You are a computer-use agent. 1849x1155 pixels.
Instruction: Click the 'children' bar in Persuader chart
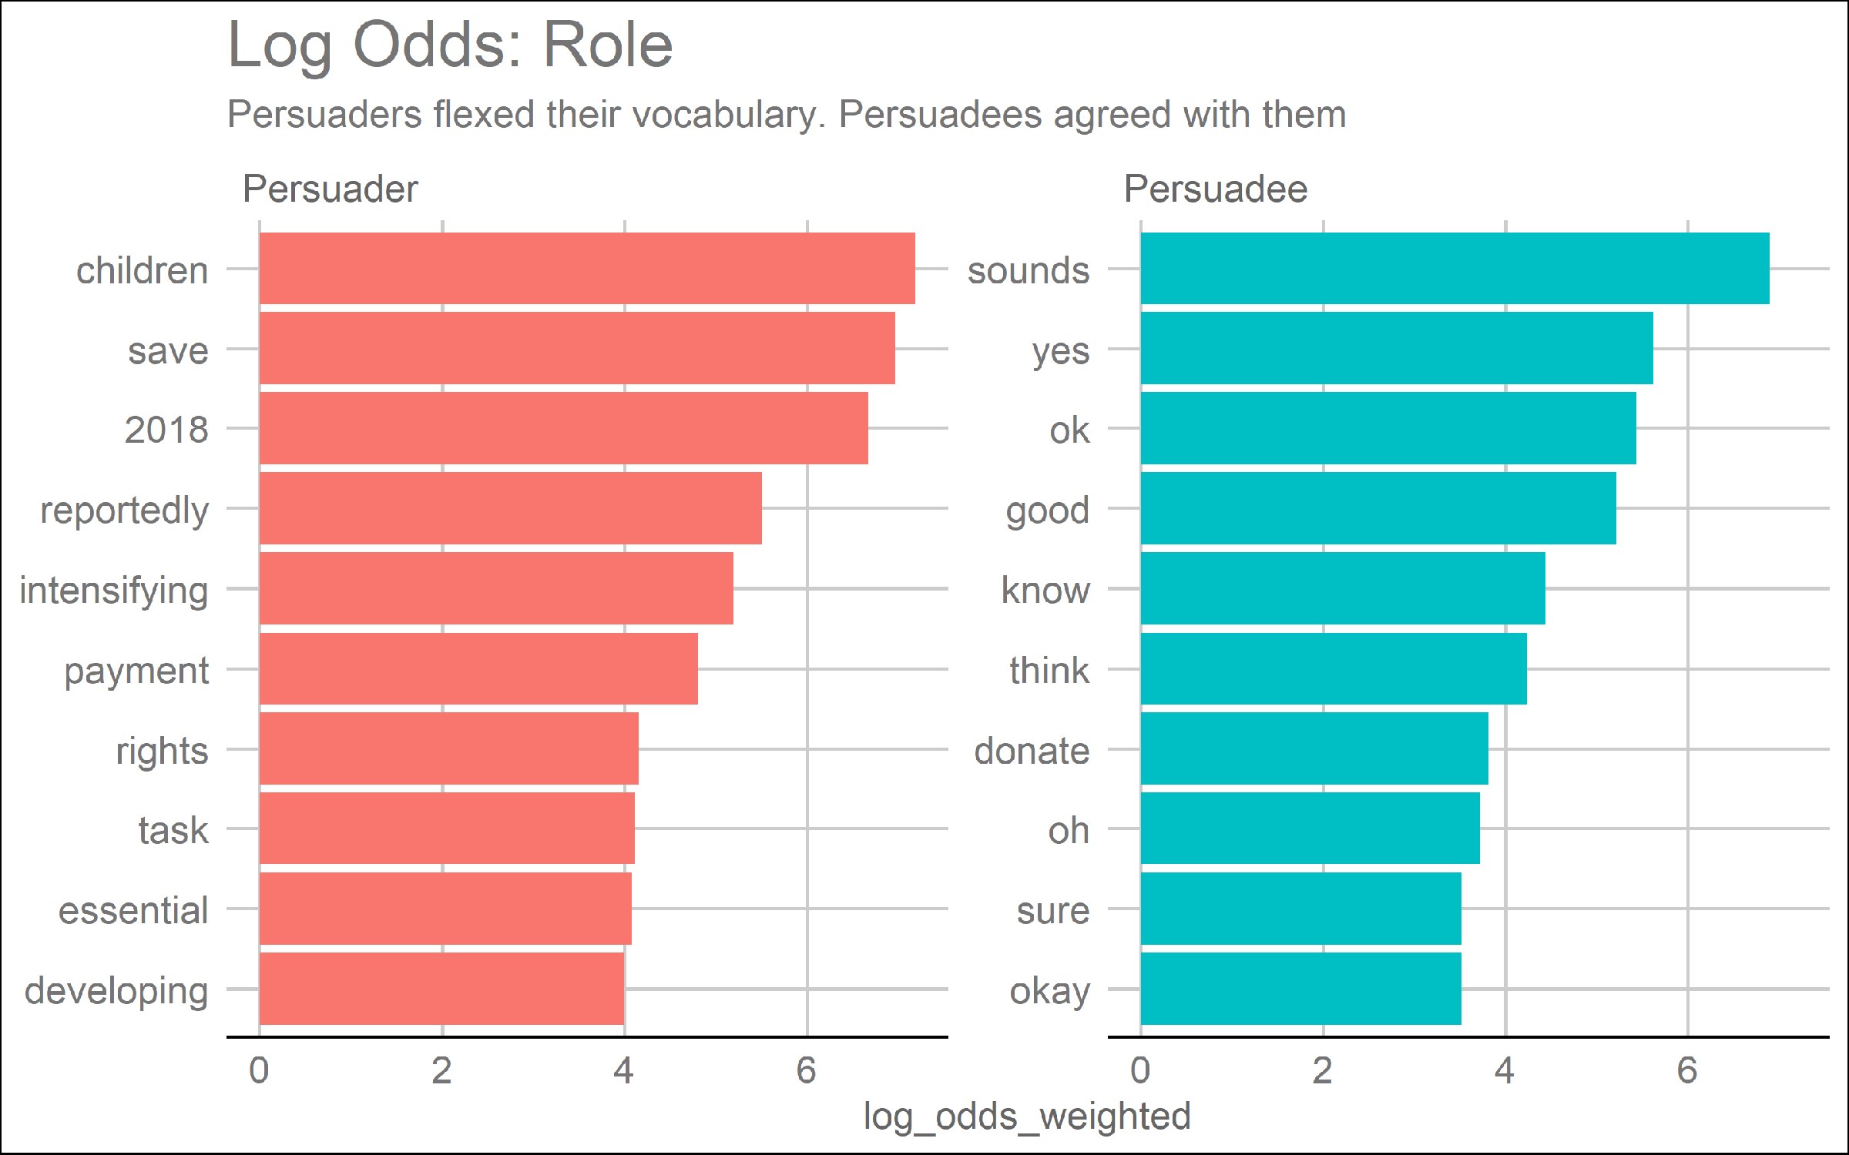tap(587, 269)
